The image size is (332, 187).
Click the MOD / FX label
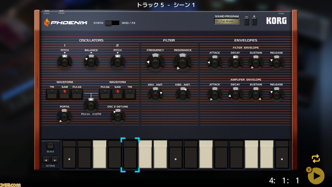129,23
